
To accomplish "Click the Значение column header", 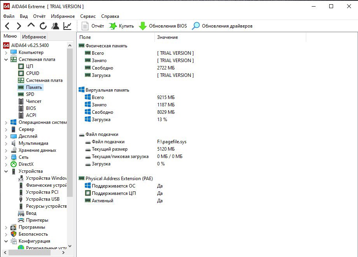I will click(x=230, y=37).
